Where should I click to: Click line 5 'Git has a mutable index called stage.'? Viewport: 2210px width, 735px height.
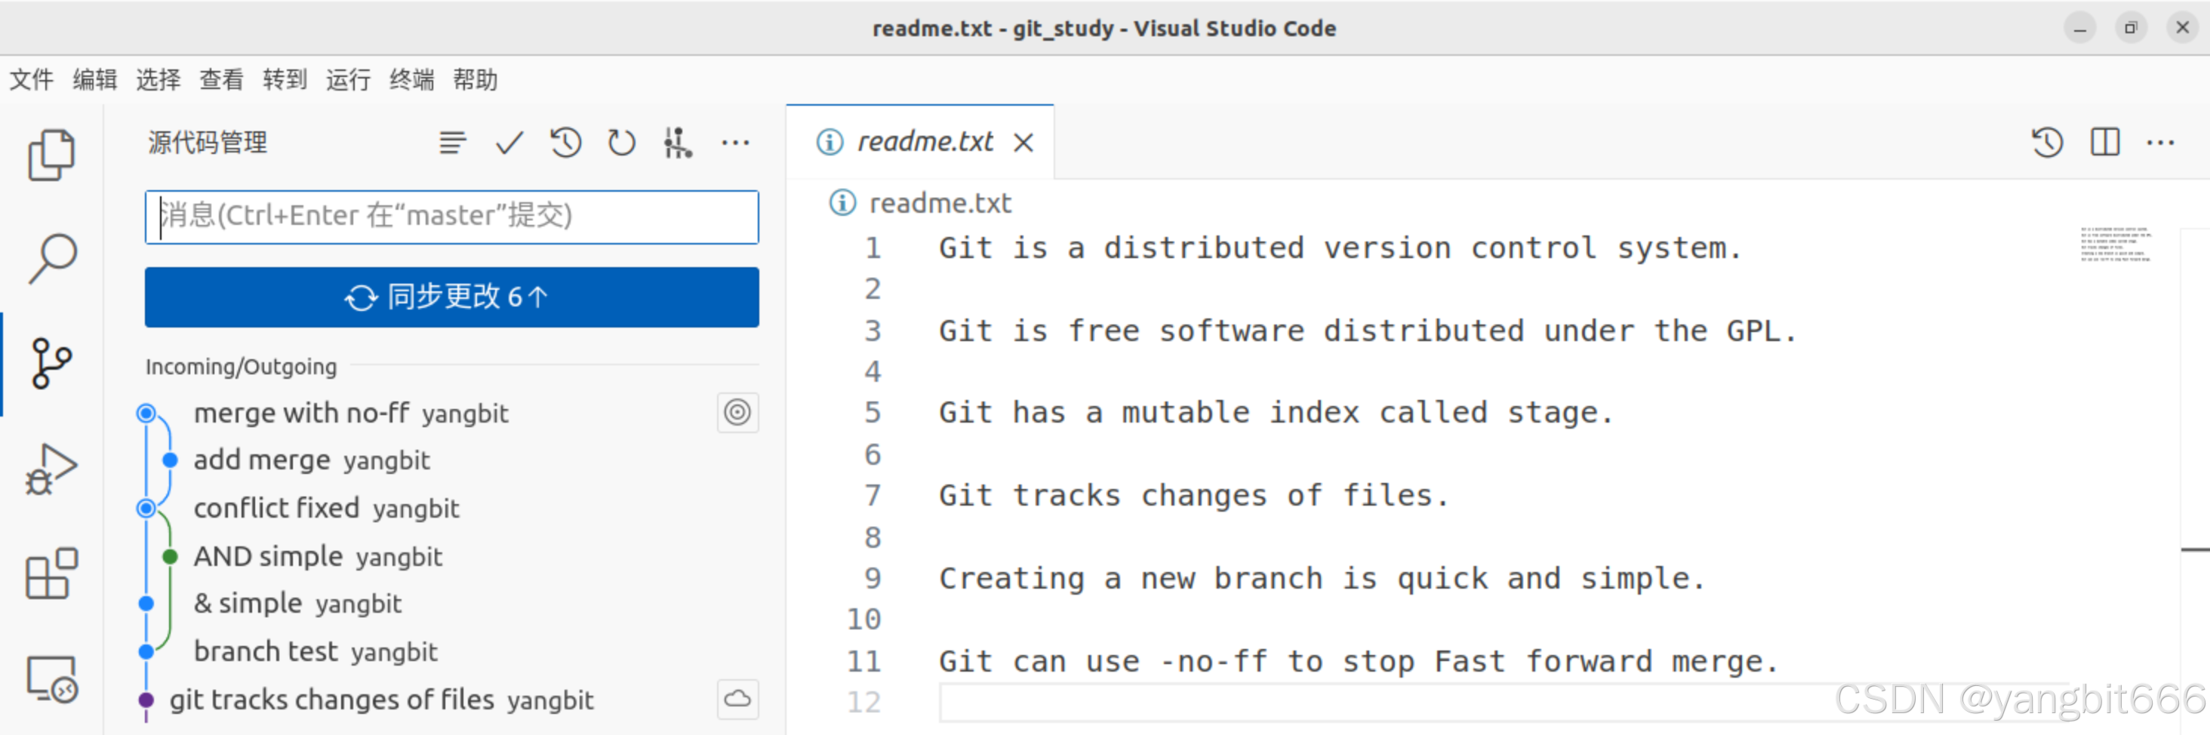[1276, 414]
